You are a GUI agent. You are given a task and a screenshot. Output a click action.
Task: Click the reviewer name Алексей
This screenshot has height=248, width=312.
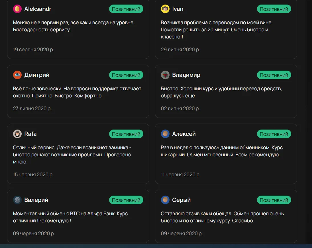(184, 134)
